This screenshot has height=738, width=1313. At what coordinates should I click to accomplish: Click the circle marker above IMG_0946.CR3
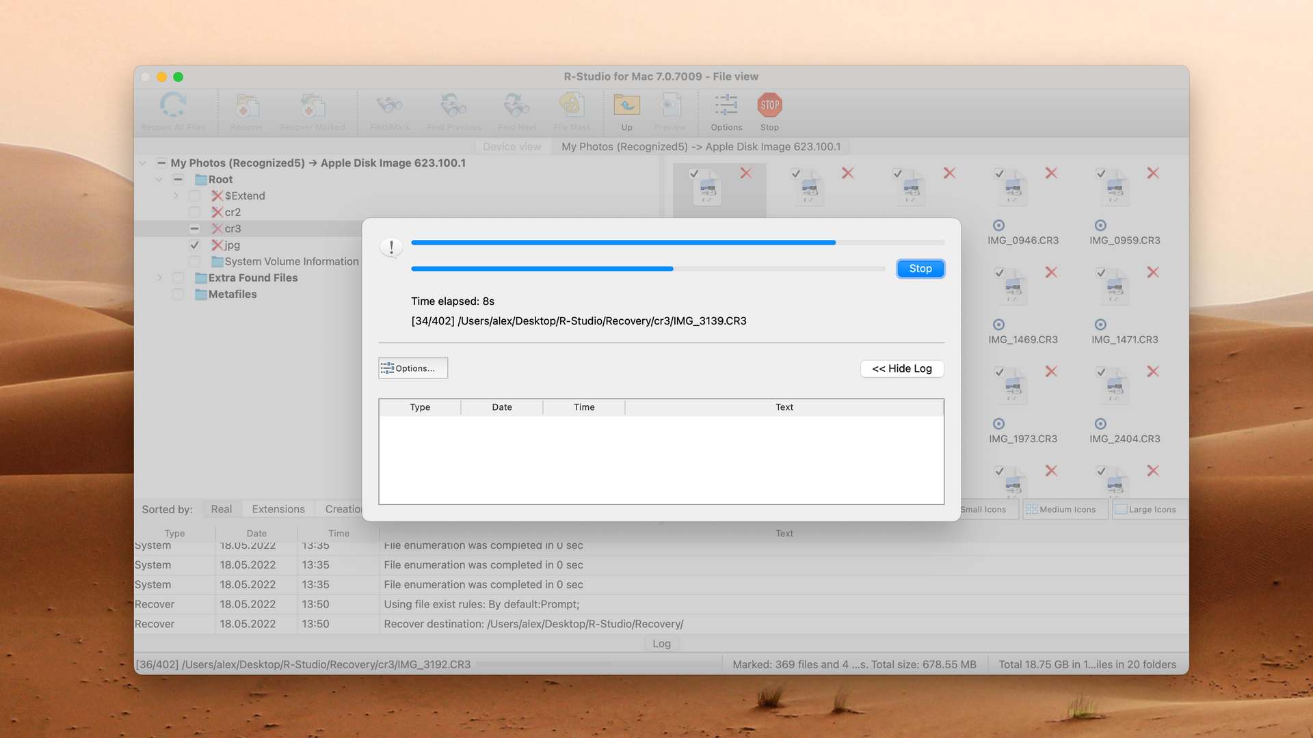pyautogui.click(x=998, y=225)
